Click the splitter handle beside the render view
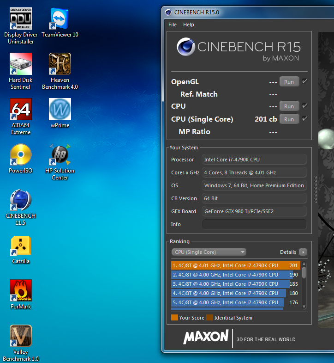This screenshot has width=334, height=363. 316,190
